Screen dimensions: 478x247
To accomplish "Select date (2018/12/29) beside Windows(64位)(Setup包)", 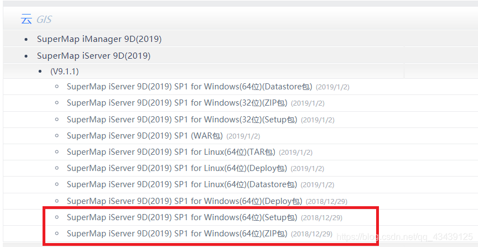I will [x=322, y=218].
